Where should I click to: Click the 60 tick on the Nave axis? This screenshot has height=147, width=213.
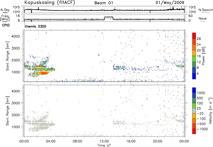(191, 16)
